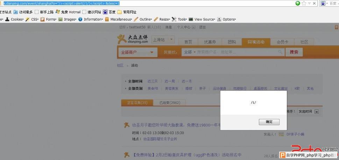
Task: Open the 上海站 city selector dropdown
Action: pos(163,40)
